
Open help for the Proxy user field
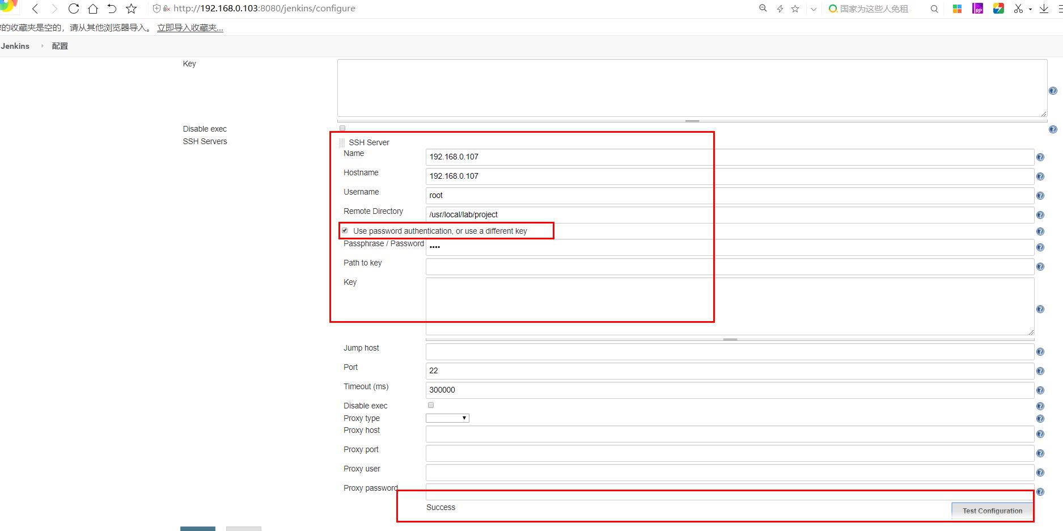pyautogui.click(x=1040, y=473)
